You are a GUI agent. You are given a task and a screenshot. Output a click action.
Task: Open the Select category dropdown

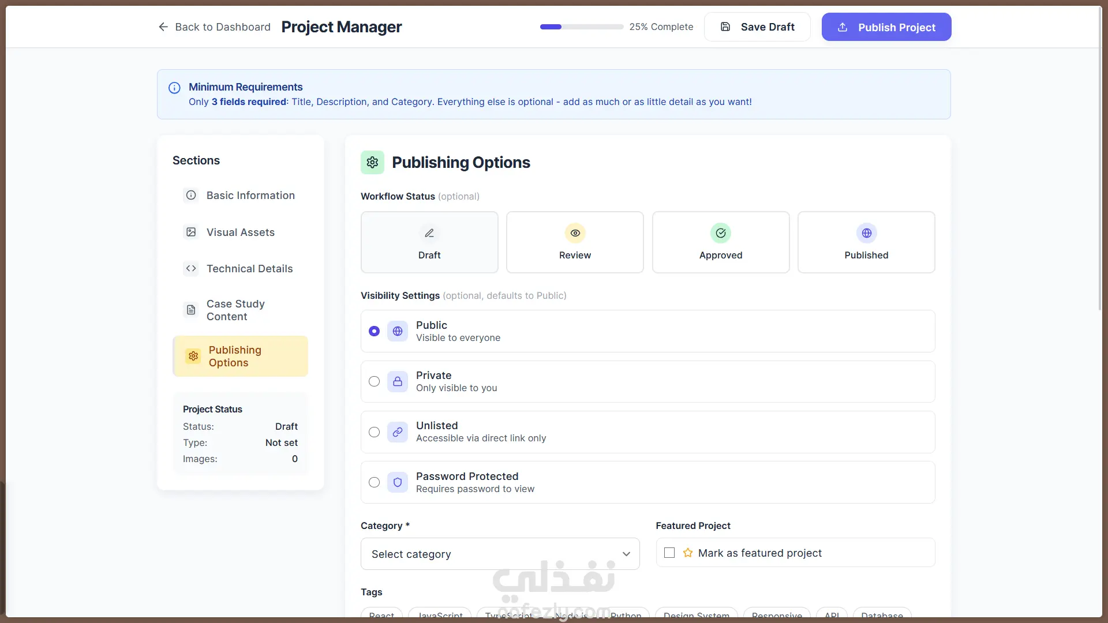click(x=499, y=554)
